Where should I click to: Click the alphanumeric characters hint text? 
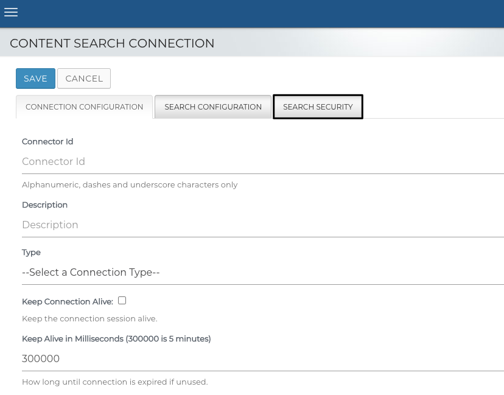130,185
